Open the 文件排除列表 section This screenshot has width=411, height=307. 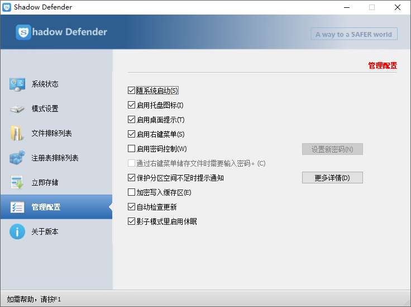[56, 133]
